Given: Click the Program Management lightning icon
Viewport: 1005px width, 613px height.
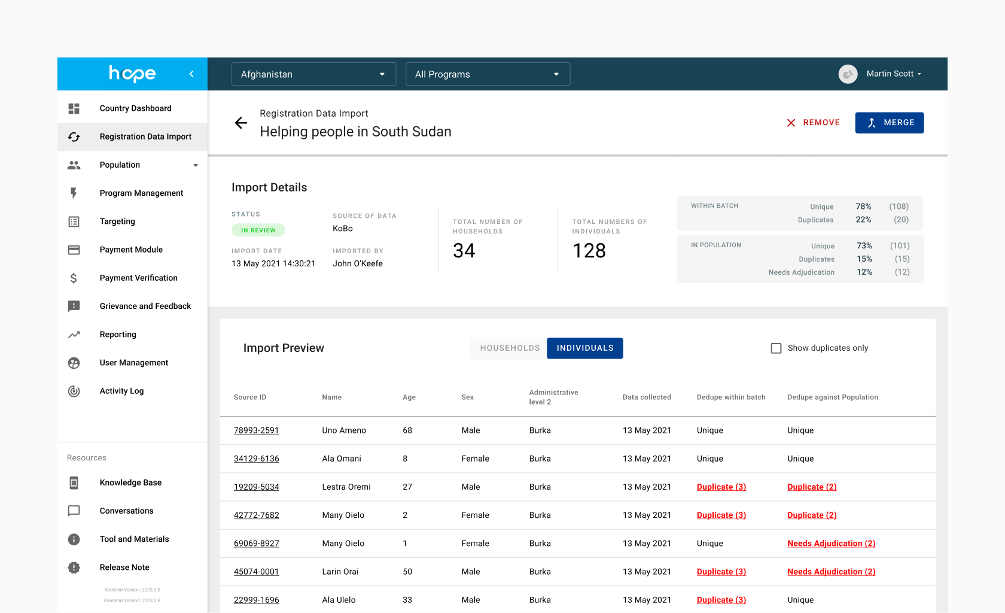Looking at the screenshot, I should [x=74, y=193].
